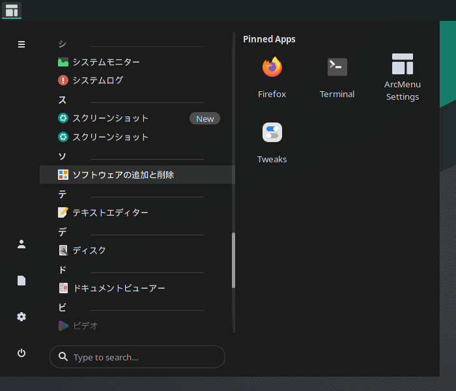Launch Terminal from Pinned Apps
Screen dimensions: 456x391
(337, 77)
